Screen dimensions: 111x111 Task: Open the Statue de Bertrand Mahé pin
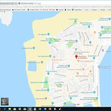tap(97, 98)
